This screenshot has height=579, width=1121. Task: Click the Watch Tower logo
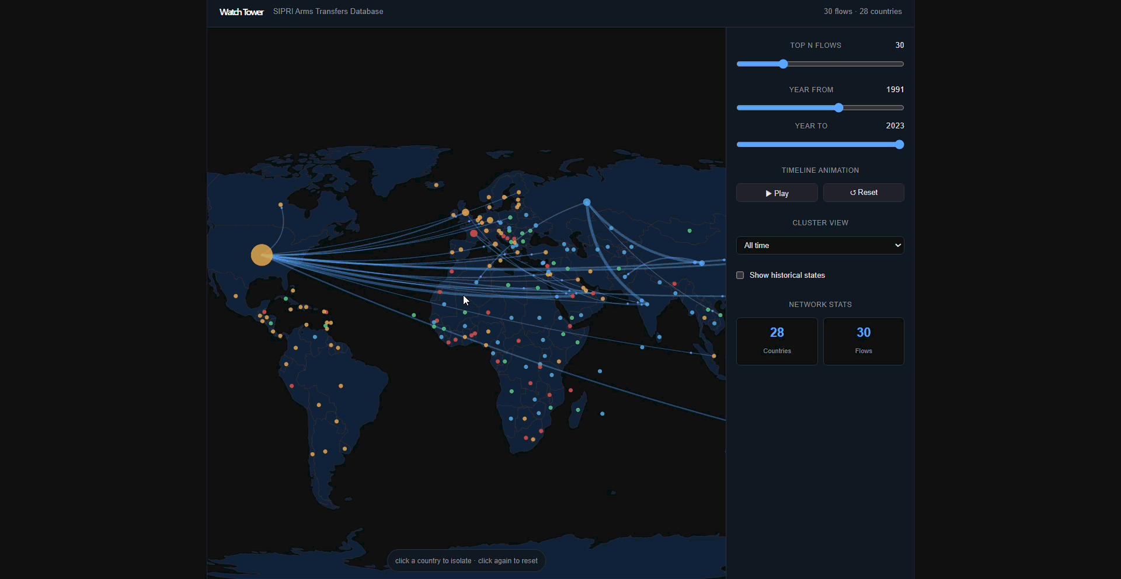(x=241, y=12)
